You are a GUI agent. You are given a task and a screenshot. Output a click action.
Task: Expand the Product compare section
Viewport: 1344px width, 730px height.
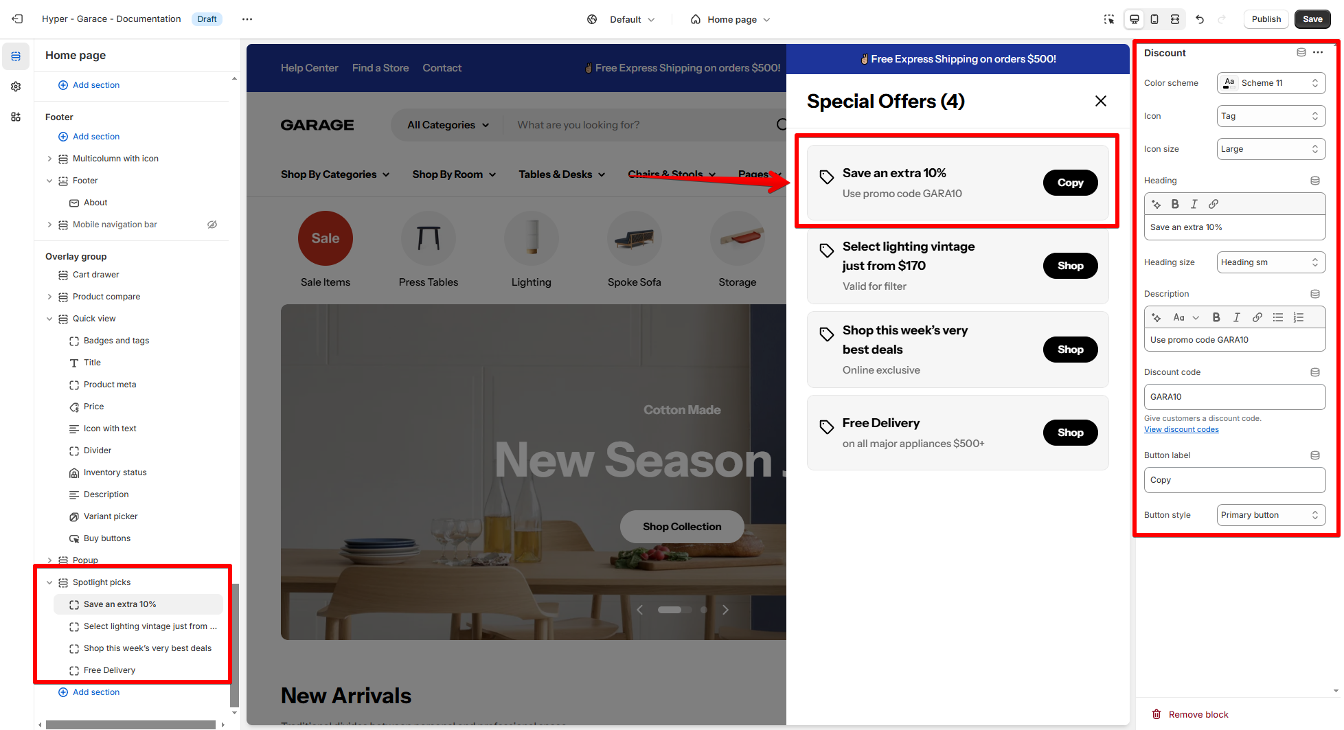(49, 297)
